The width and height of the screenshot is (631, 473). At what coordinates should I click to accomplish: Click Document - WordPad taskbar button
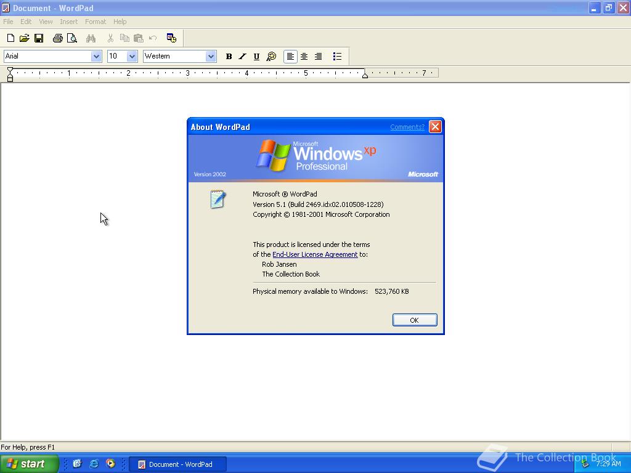177,464
